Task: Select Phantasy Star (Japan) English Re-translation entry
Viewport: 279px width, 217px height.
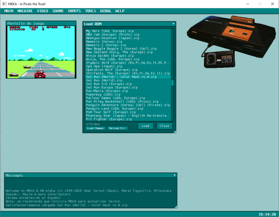Action: pos(128,116)
